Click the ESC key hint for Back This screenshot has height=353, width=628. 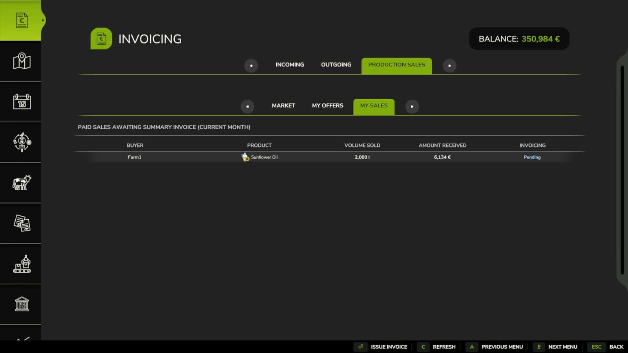tap(596, 347)
